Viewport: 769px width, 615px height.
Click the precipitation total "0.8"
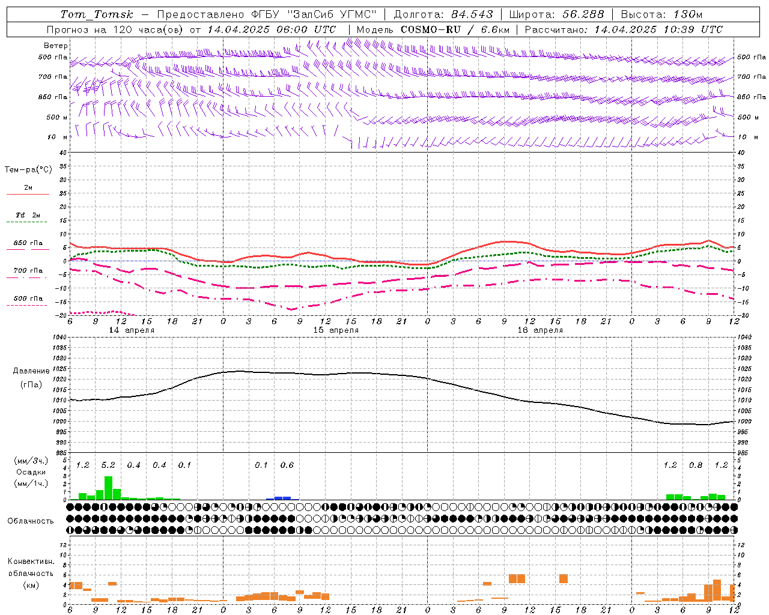(x=696, y=465)
